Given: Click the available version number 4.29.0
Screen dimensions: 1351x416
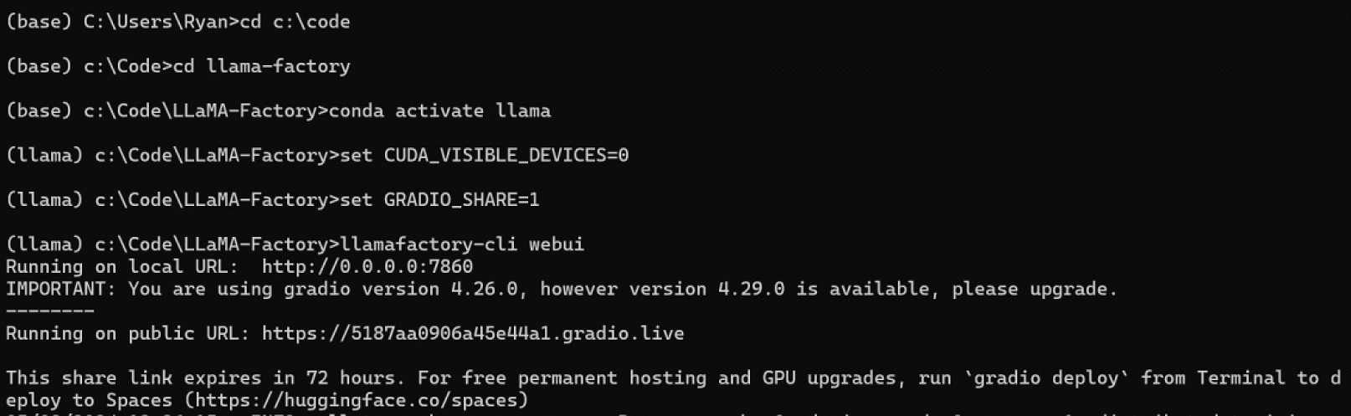Looking at the screenshot, I should point(751,290).
